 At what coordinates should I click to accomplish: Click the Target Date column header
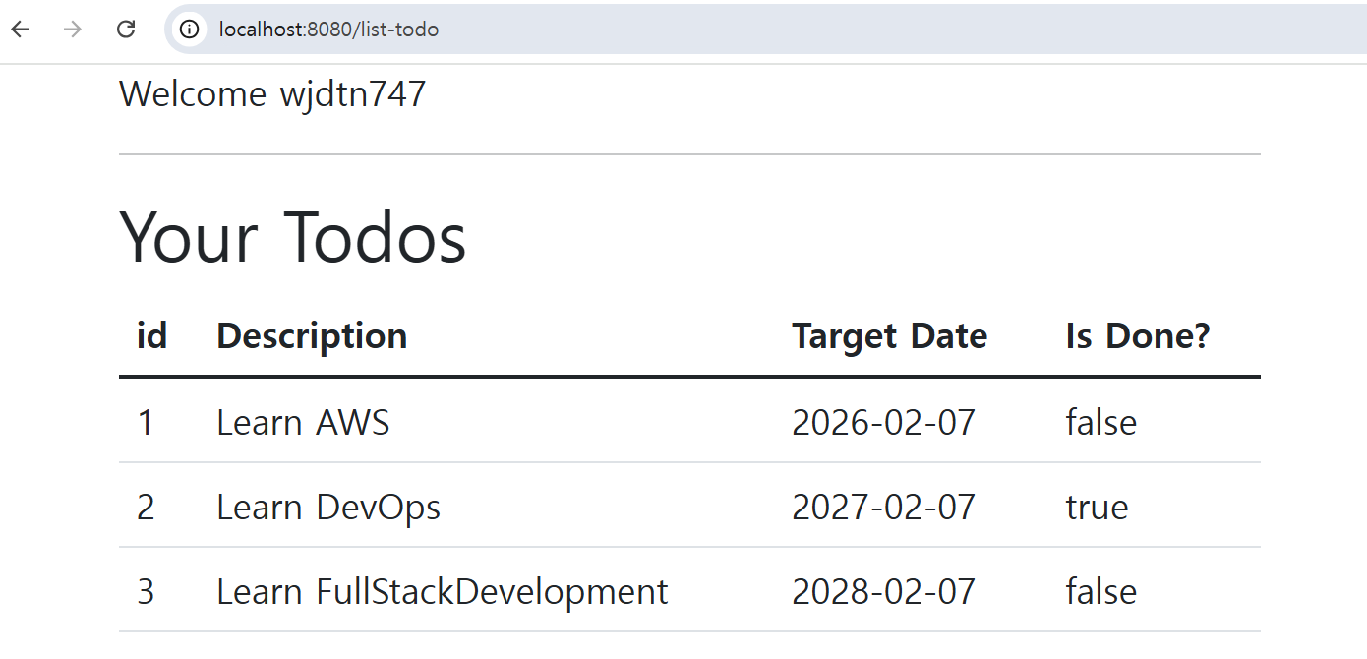click(x=889, y=336)
